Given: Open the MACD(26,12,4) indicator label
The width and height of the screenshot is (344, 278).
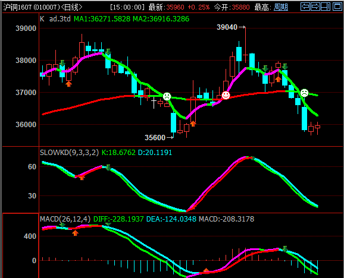Looking at the screenshot, I should tap(65, 219).
